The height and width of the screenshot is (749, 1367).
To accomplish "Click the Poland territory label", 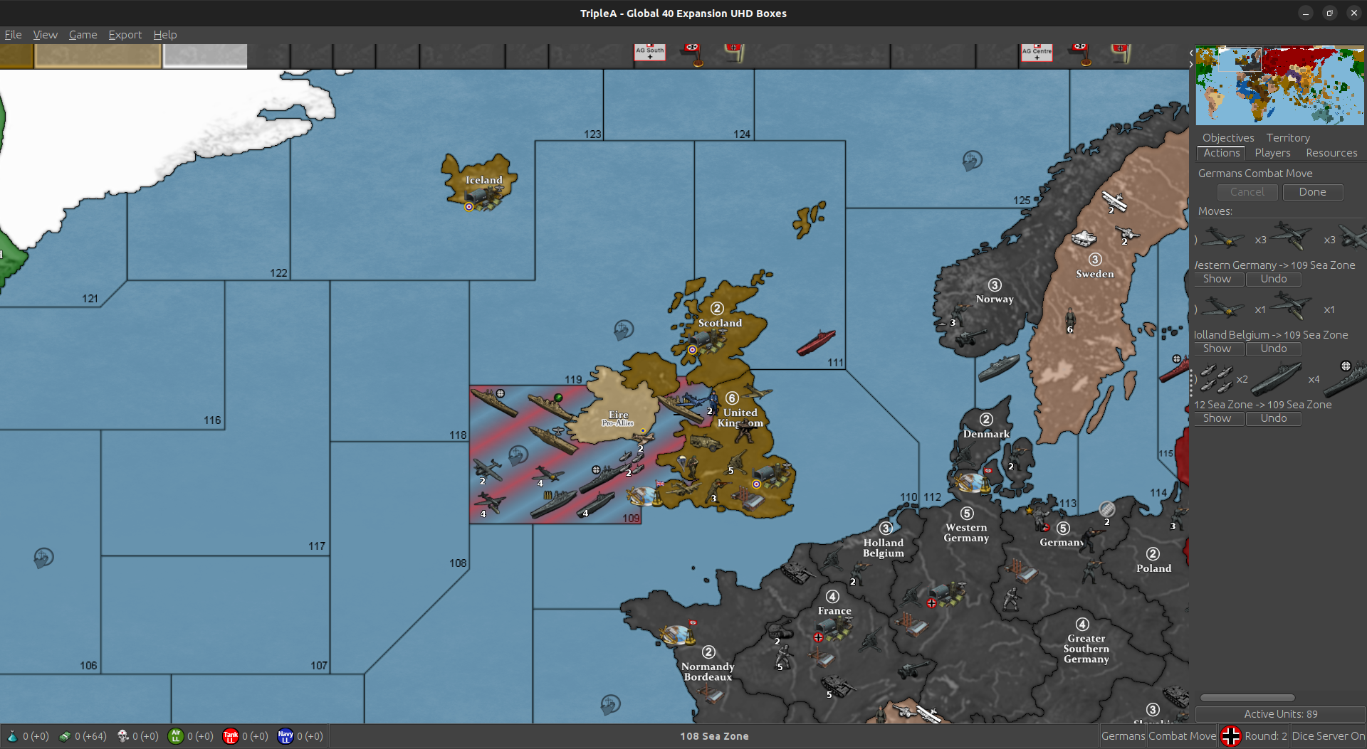I will 1153,568.
